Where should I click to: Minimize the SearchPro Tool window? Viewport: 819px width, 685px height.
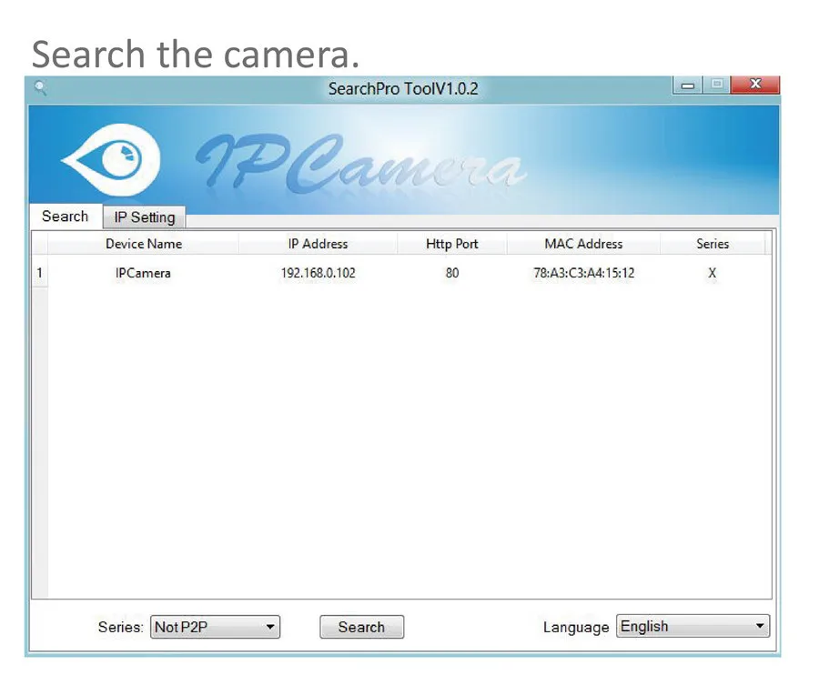tap(688, 86)
